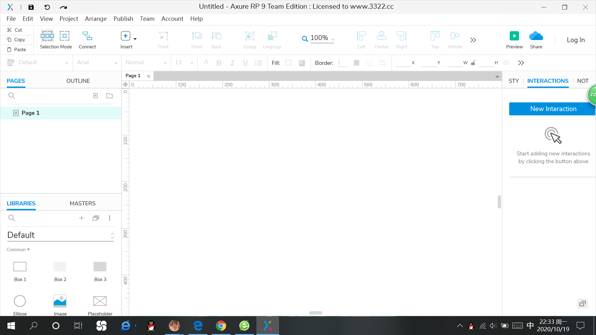The width and height of the screenshot is (596, 335).
Task: Click the Share cloud icon
Action: click(536, 36)
